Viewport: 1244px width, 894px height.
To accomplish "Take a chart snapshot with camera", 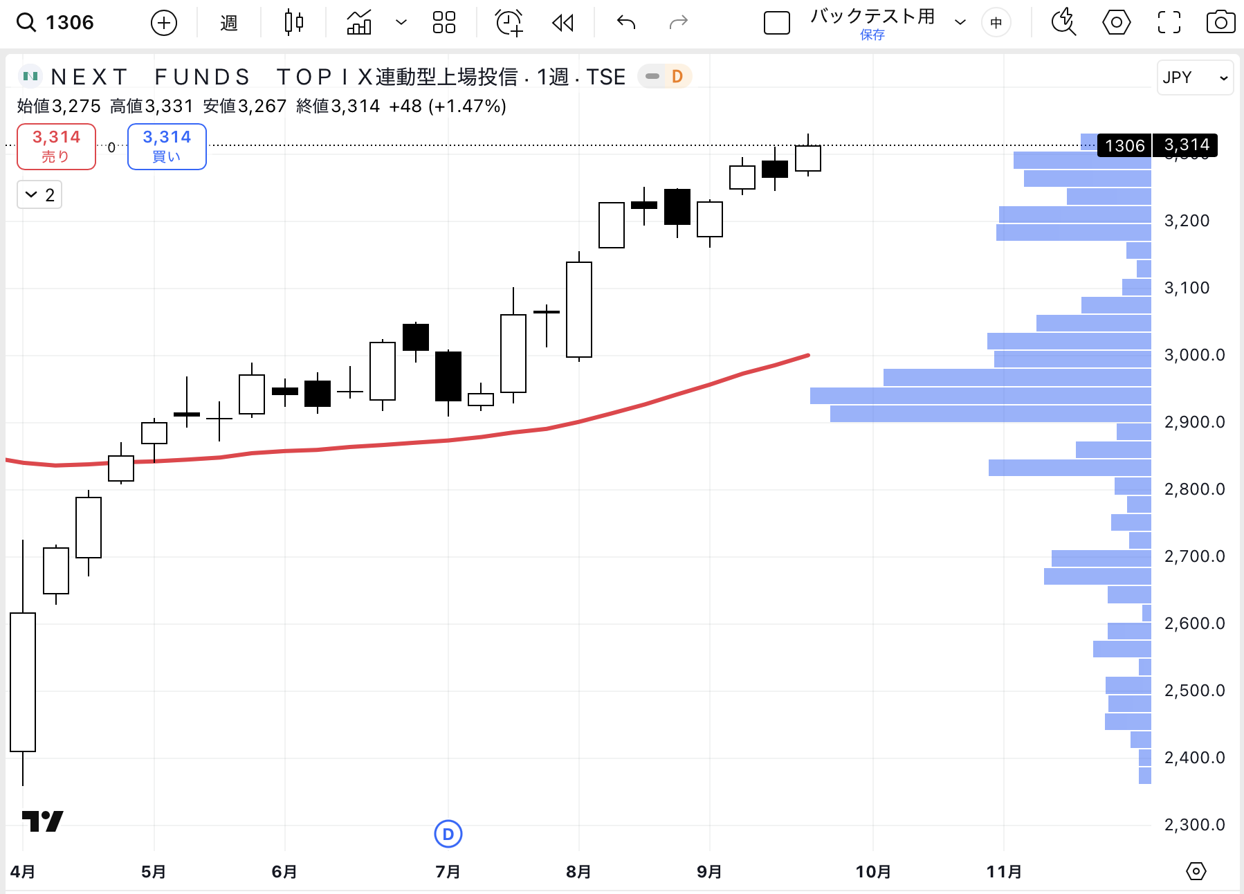I will coord(1220,23).
